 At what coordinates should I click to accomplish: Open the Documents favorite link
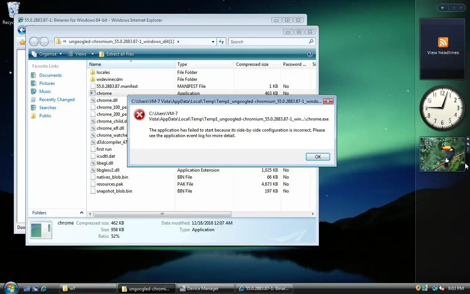coord(50,75)
